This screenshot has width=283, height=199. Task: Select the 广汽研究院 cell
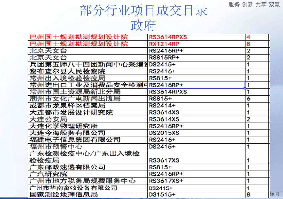tap(88, 174)
